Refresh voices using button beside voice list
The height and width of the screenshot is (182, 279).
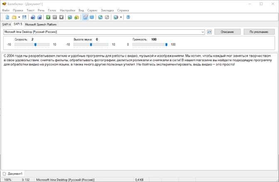pyautogui.click(x=209, y=32)
